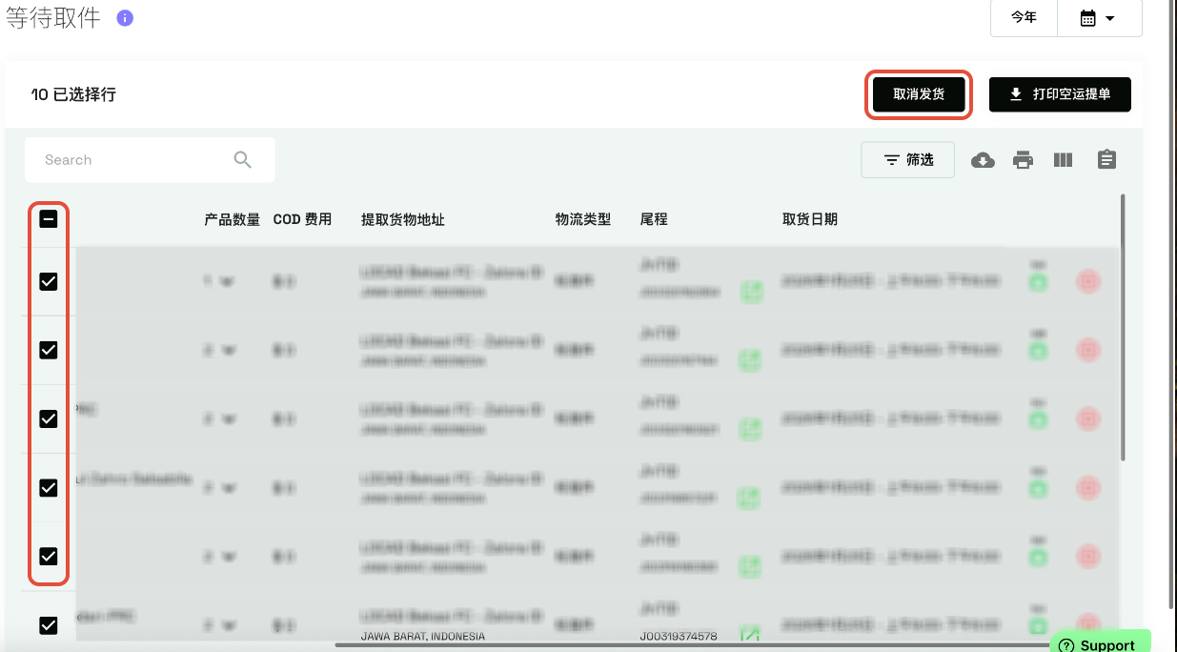Viewport: 1177px width, 652px height.
Task: Sort by COD 费用 column header
Action: pos(302,219)
